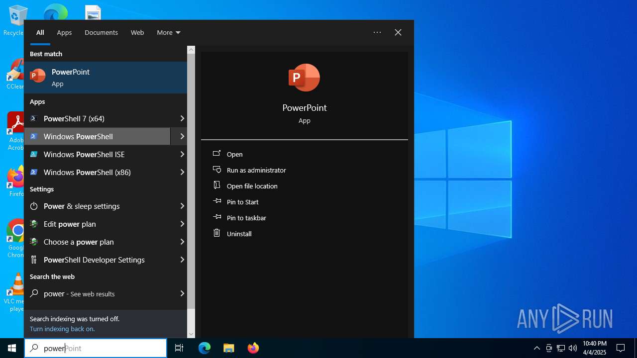Expand Windows PowerShell ISE options arrow
This screenshot has height=358, width=637.
(x=182, y=154)
